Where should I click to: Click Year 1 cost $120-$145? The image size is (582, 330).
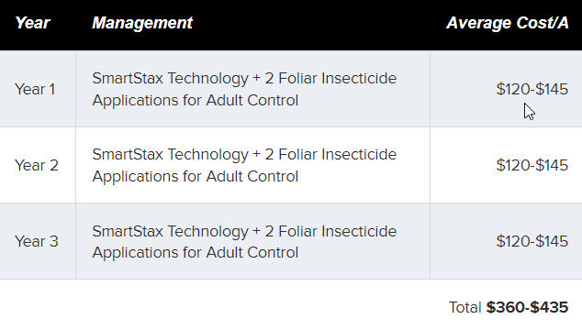(x=532, y=89)
